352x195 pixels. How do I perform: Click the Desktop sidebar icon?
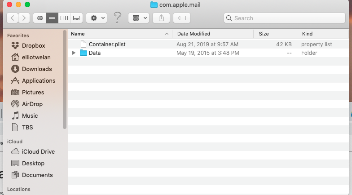click(x=15, y=163)
